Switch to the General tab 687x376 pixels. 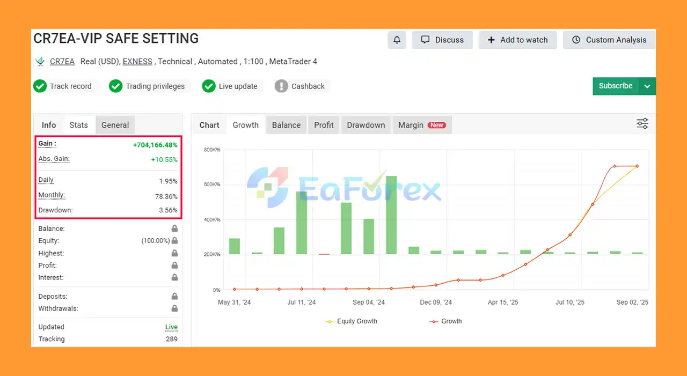point(115,125)
